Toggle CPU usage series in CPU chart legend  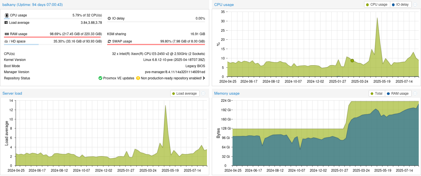pyautogui.click(x=377, y=5)
